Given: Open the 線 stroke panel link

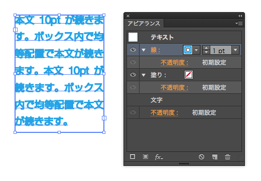Looking at the screenshot, I should tap(156, 50).
